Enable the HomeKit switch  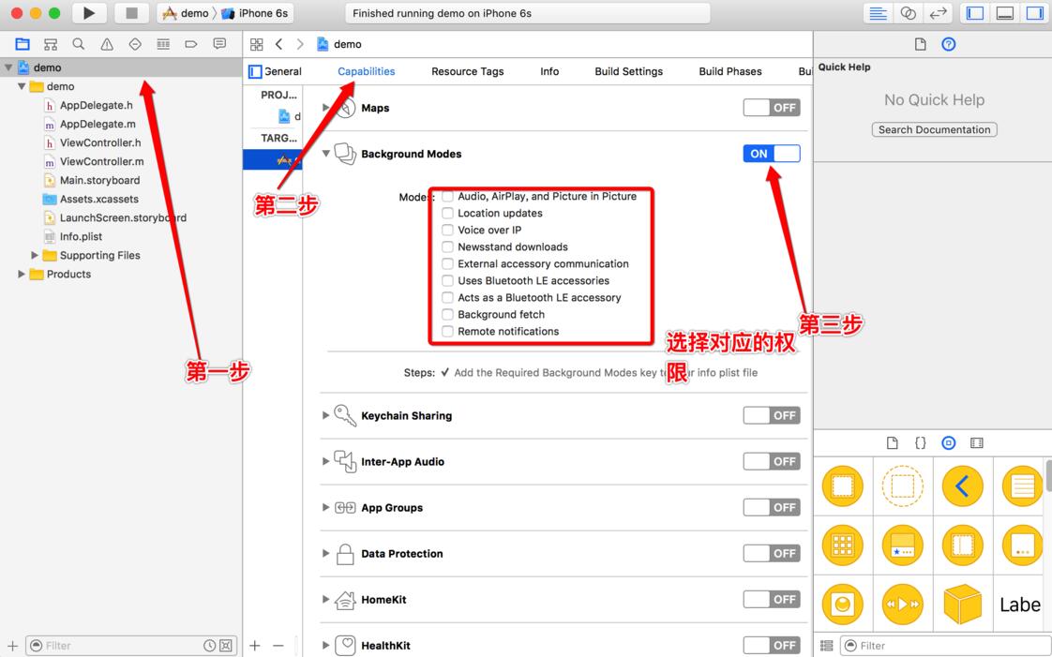pos(772,599)
